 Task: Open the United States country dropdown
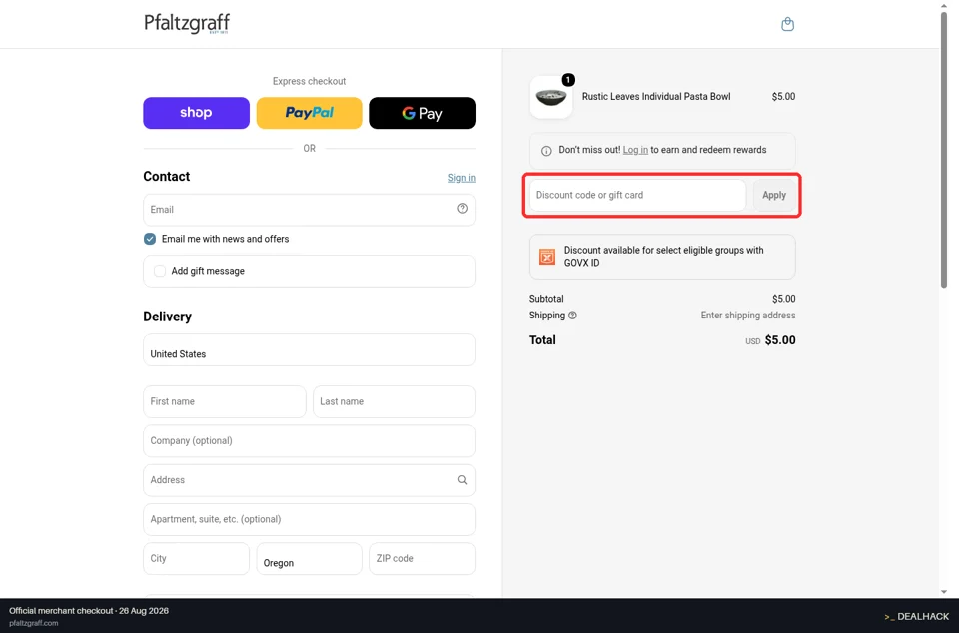(309, 350)
